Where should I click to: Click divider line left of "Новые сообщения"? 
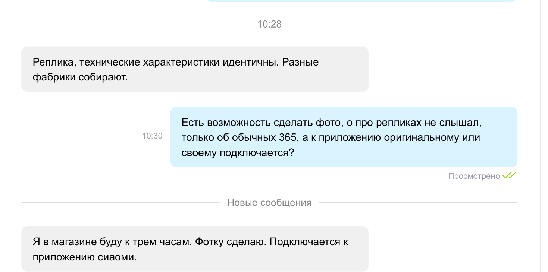tap(120, 203)
